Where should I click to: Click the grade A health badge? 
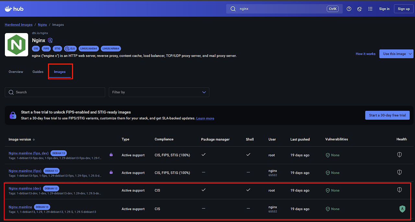click(x=402, y=209)
